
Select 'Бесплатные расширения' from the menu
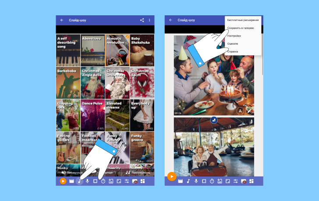pyautogui.click(x=243, y=20)
